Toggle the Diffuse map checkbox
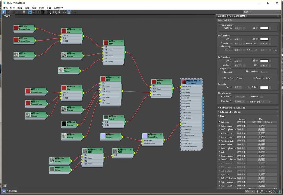Viewport: 283px width, 195px height. (219, 122)
